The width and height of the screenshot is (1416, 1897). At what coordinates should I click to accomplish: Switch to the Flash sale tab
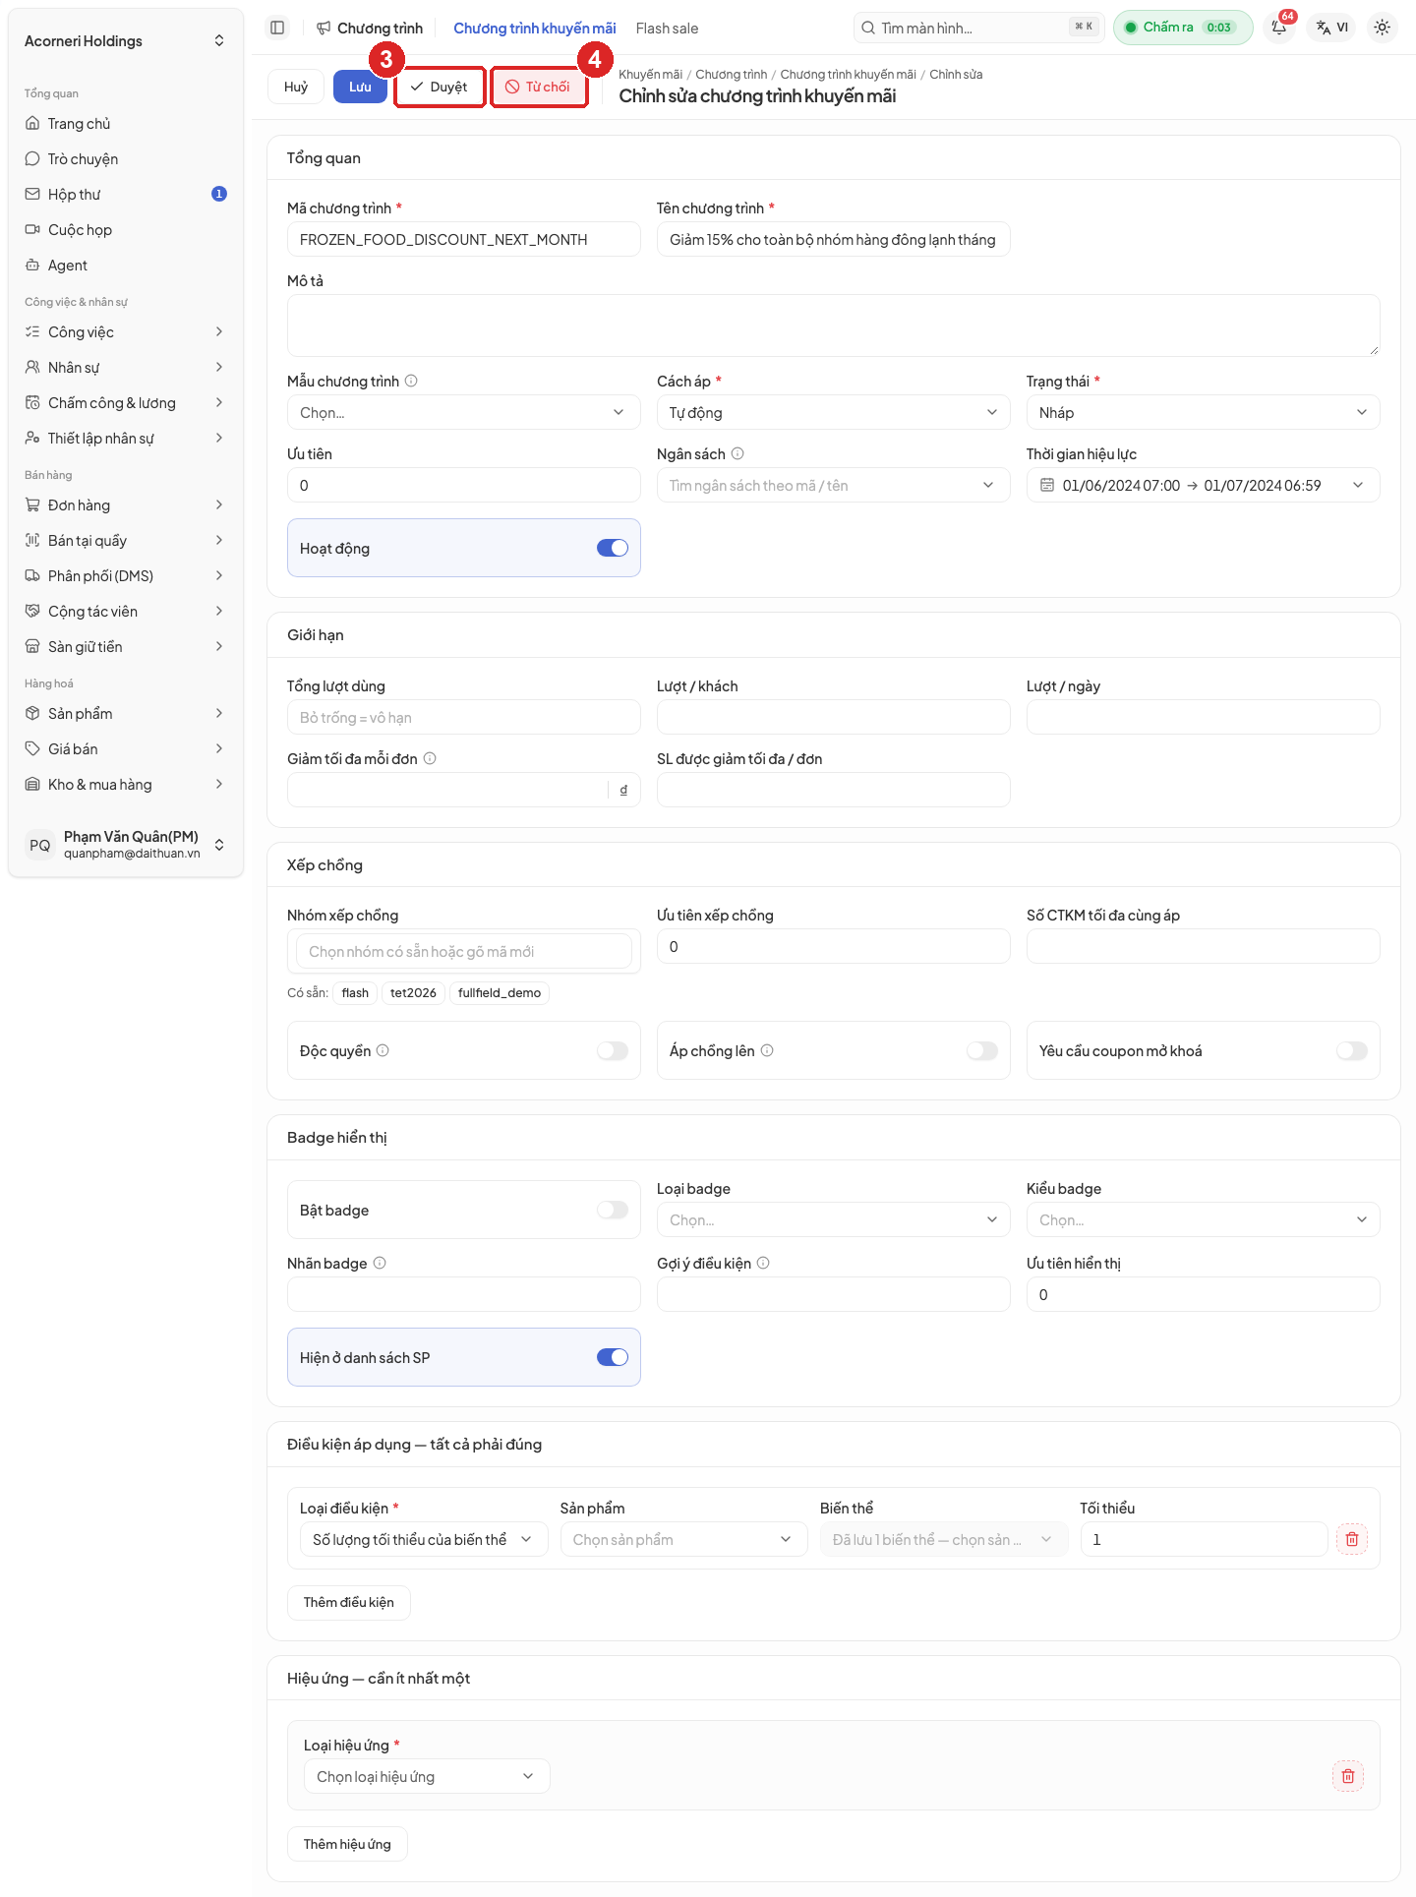(x=667, y=29)
